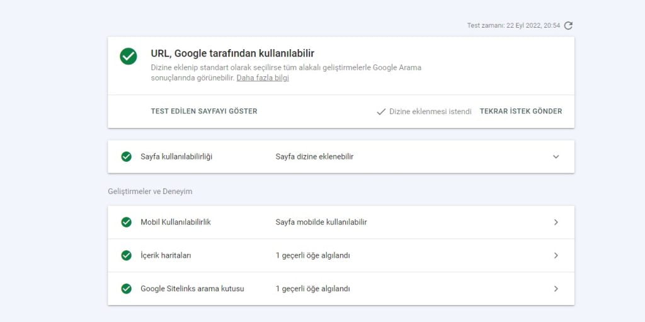Viewport: 645px width, 322px height.
Task: Click the refresh icon beside test time
Action: (x=568, y=26)
